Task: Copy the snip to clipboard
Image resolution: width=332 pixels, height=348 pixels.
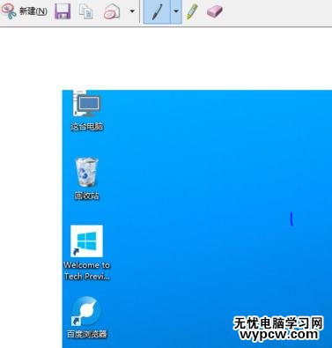Action: coord(86,11)
